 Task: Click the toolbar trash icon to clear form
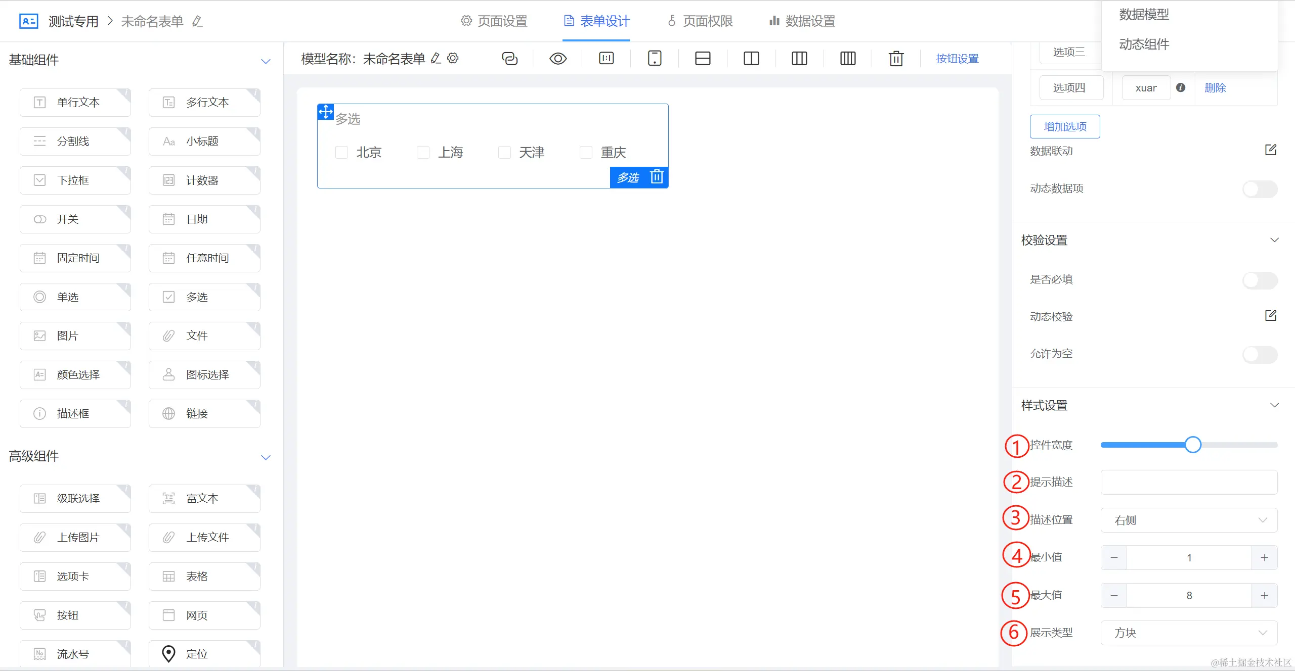(x=896, y=59)
